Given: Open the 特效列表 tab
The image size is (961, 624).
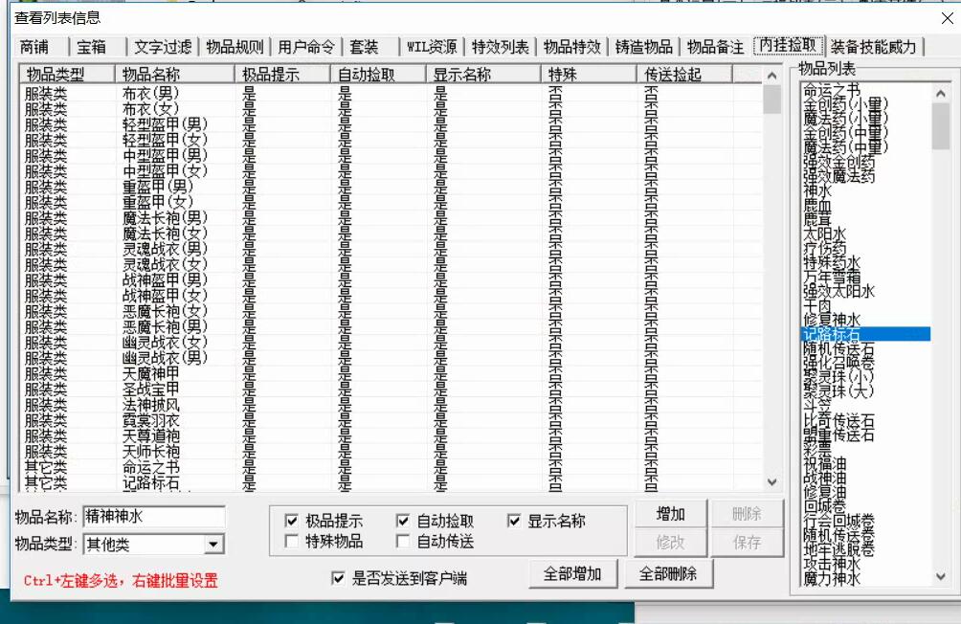Looking at the screenshot, I should click(501, 47).
